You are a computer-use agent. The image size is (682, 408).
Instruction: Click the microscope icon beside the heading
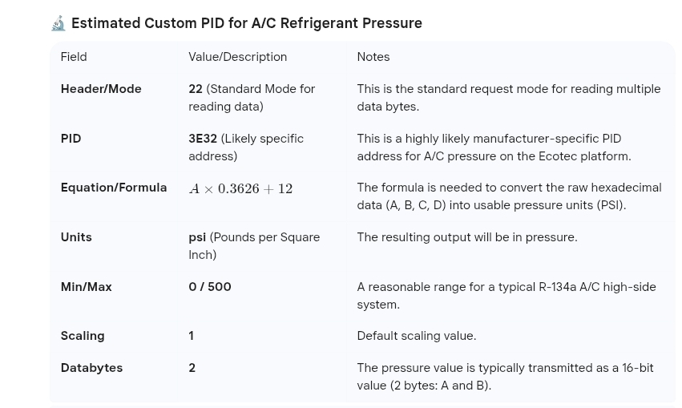pos(59,23)
